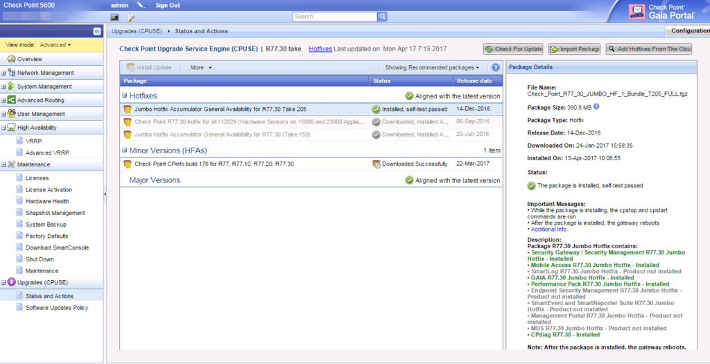Expand the Network Management tree node
The image size is (710, 364).
3,73
